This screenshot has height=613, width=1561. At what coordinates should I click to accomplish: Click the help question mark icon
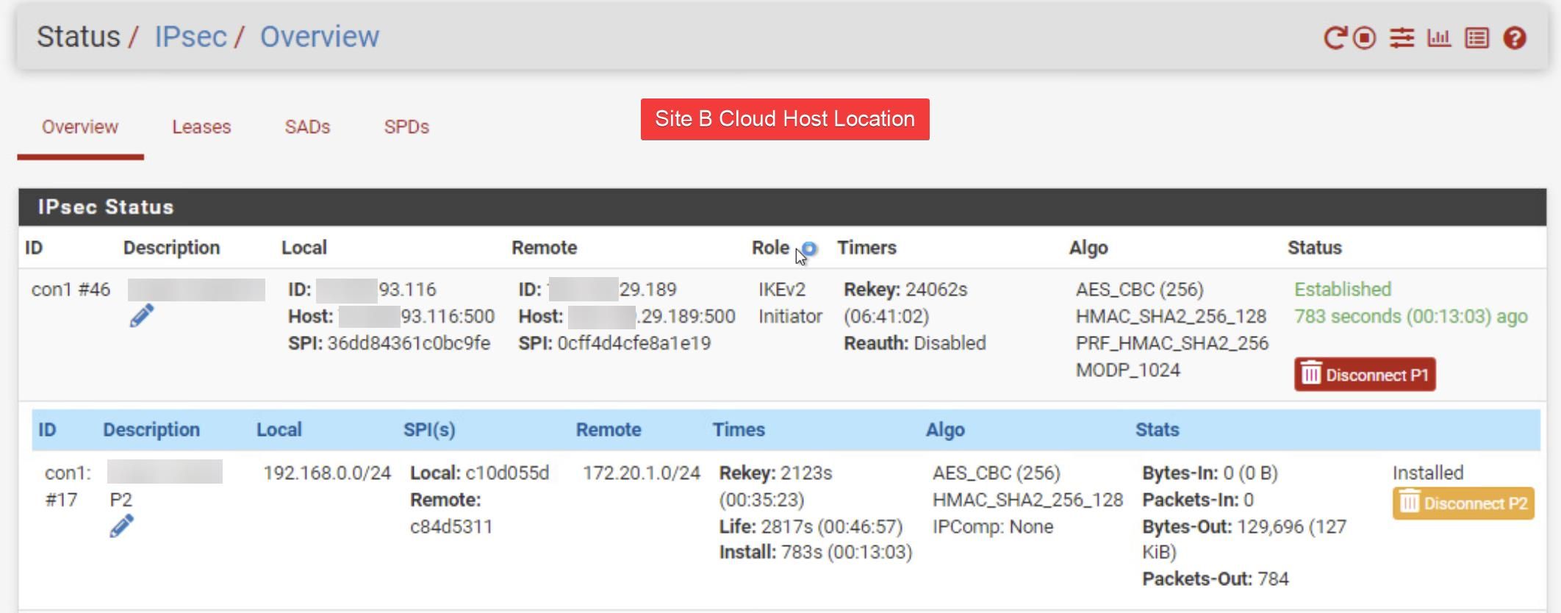point(1514,37)
